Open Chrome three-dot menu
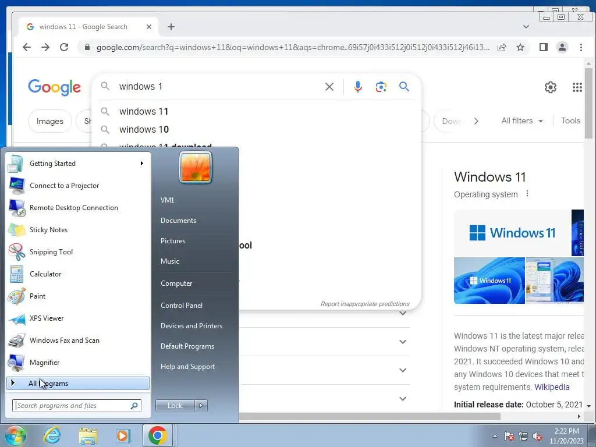This screenshot has width=596, height=447. 581,47
